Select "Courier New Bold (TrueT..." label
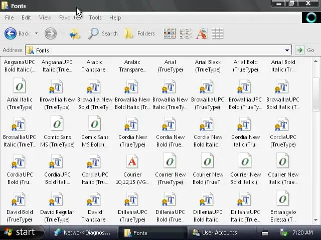Viewport: 321px width, 240px height. coord(208,178)
